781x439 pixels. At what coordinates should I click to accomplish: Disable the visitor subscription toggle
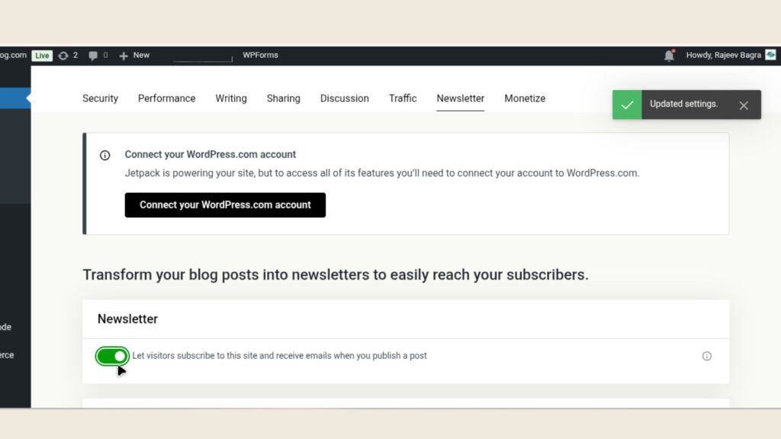(x=112, y=356)
